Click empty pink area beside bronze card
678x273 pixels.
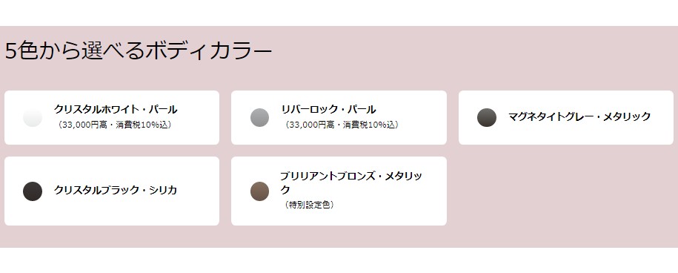pyautogui.click(x=562, y=191)
